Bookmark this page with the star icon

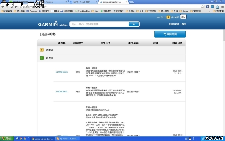pyautogui.click(x=202, y=7)
